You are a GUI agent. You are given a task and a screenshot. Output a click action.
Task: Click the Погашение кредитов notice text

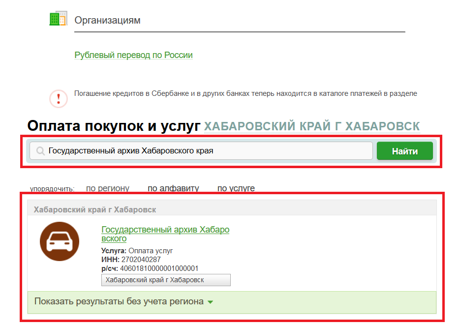(x=245, y=93)
